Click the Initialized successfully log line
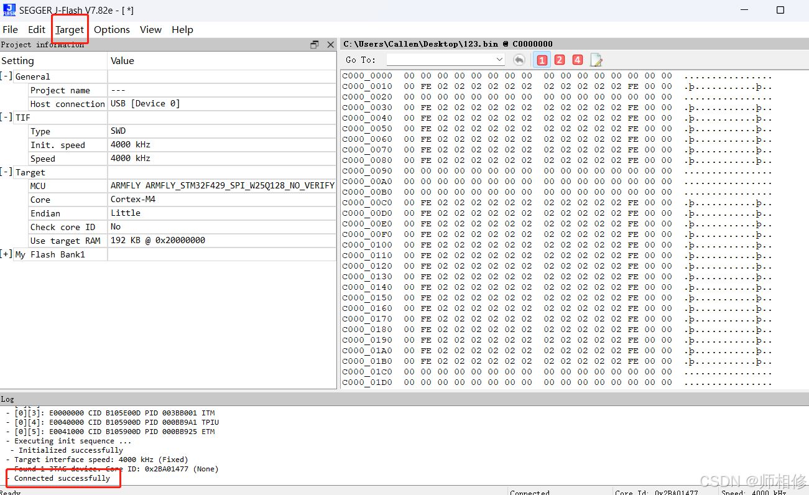This screenshot has width=809, height=495. [71, 450]
